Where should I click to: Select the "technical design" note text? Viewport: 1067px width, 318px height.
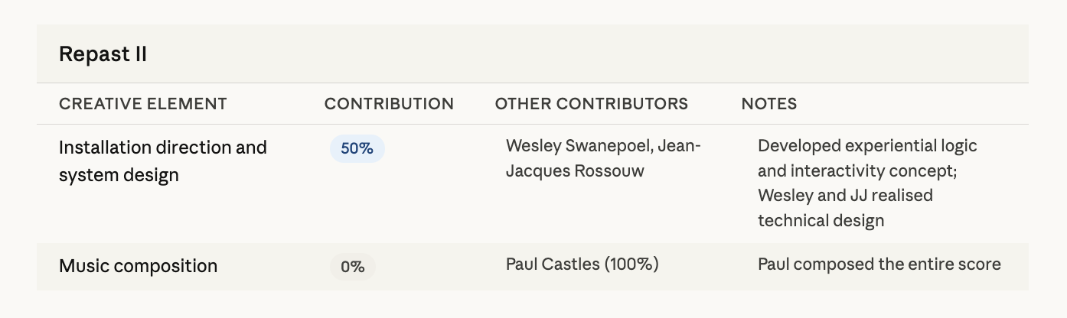click(x=821, y=221)
